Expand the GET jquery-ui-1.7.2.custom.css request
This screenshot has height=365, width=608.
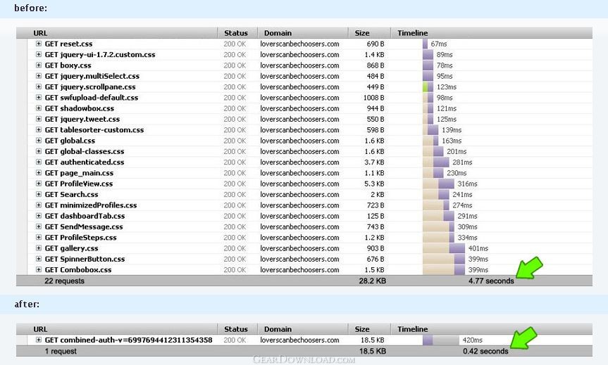(x=38, y=55)
